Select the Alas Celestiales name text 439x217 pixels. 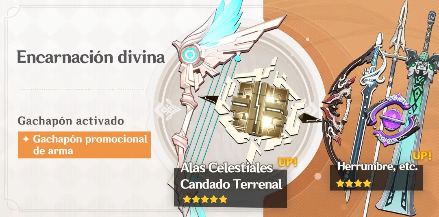[227, 168]
